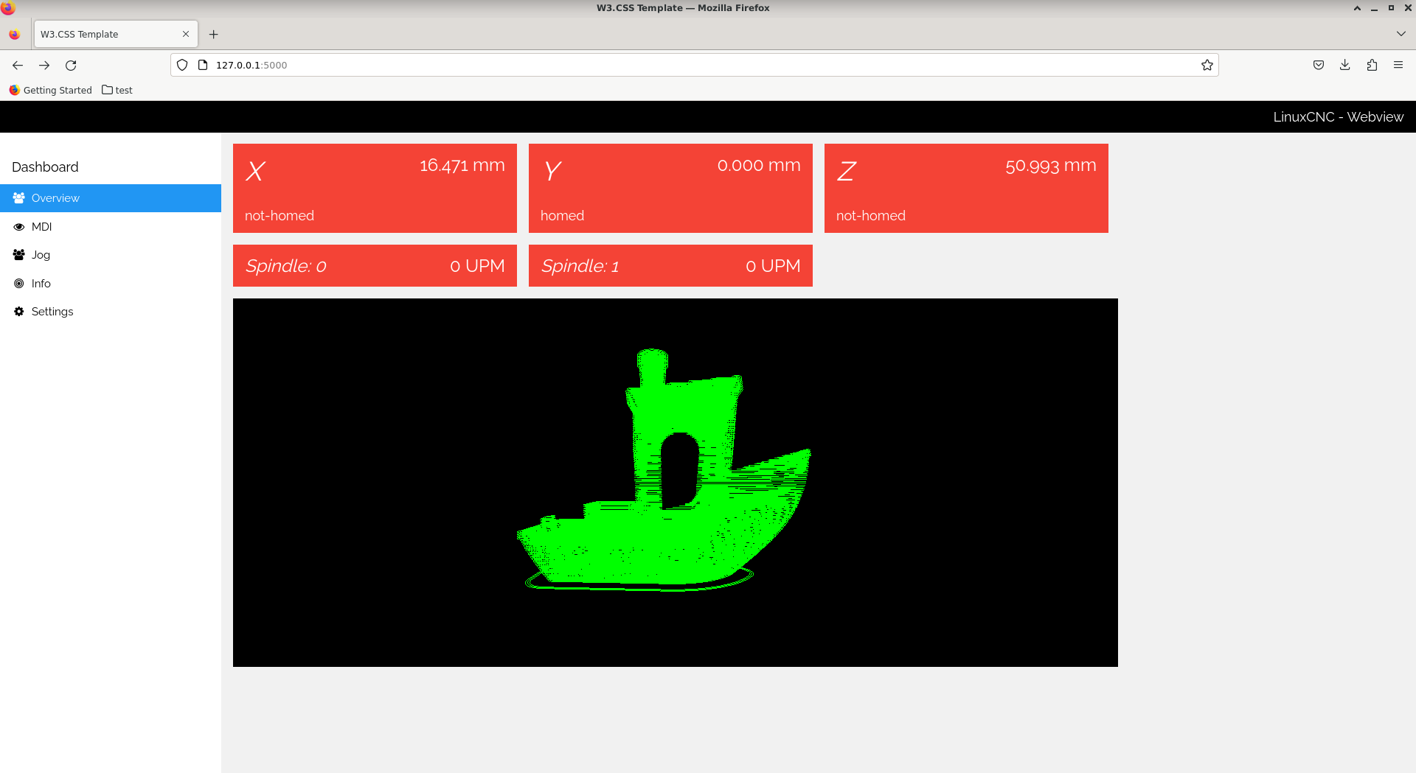
Task: Click the LinuxCNC - Webview header title
Action: (x=1338, y=117)
